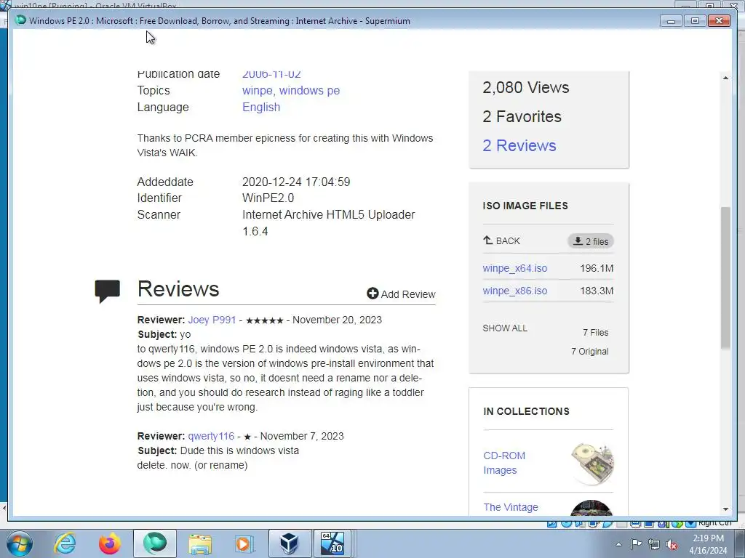Click the 2,080 Views text
The image size is (745, 558).
(x=526, y=87)
